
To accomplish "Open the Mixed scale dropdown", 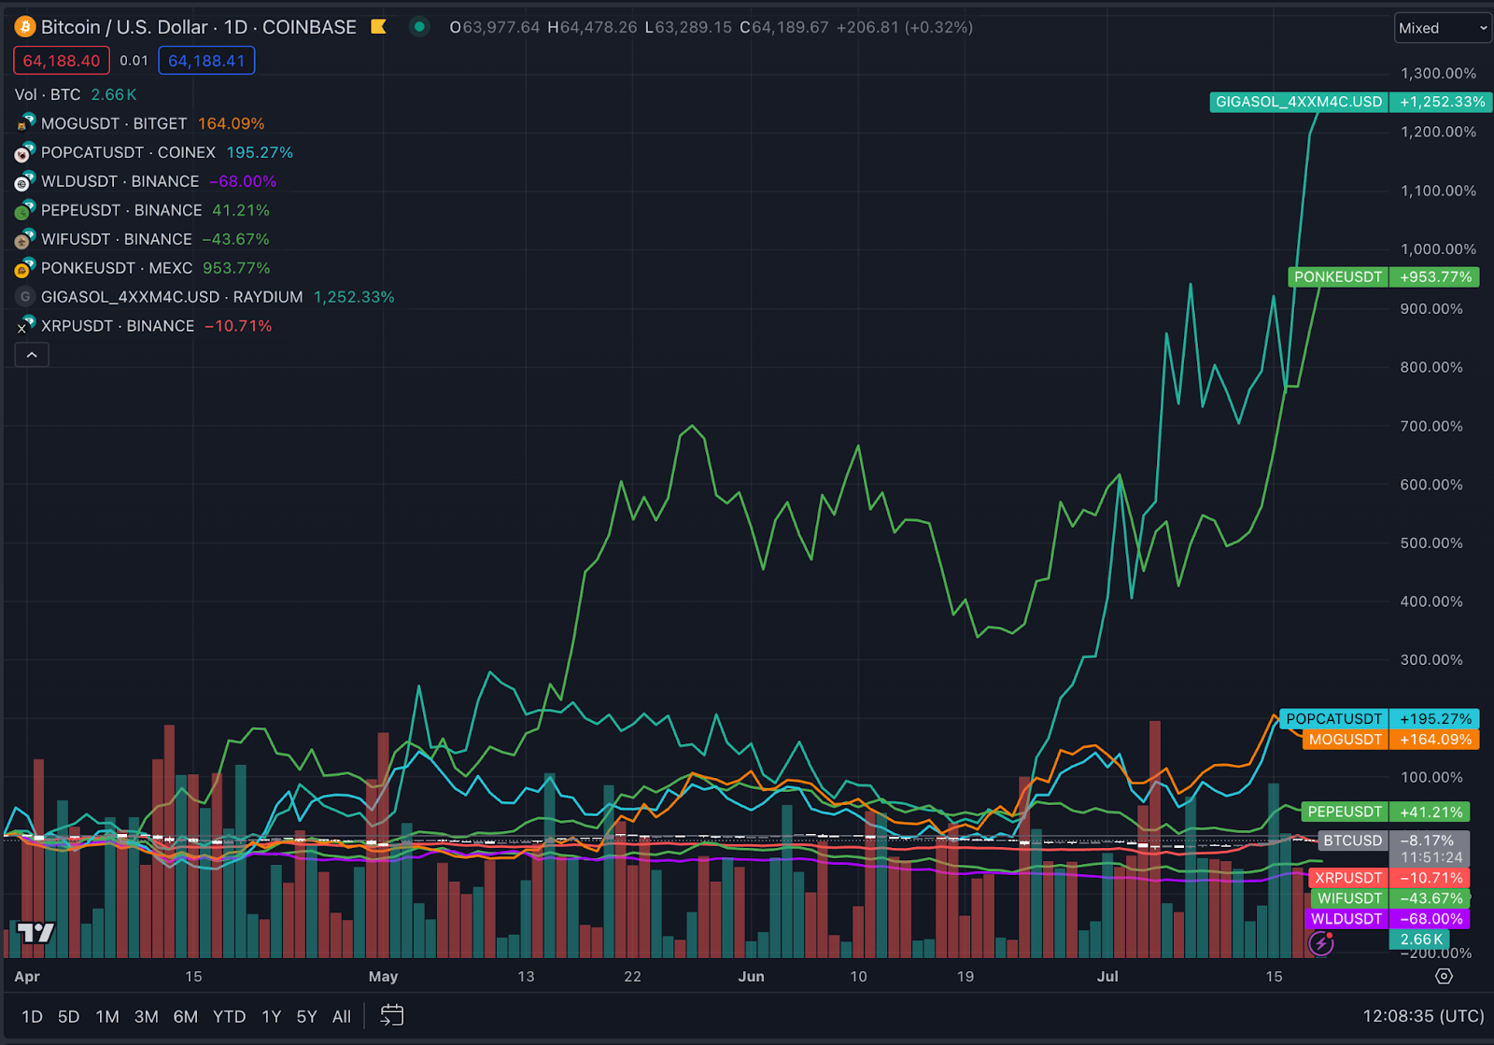I will (x=1443, y=28).
